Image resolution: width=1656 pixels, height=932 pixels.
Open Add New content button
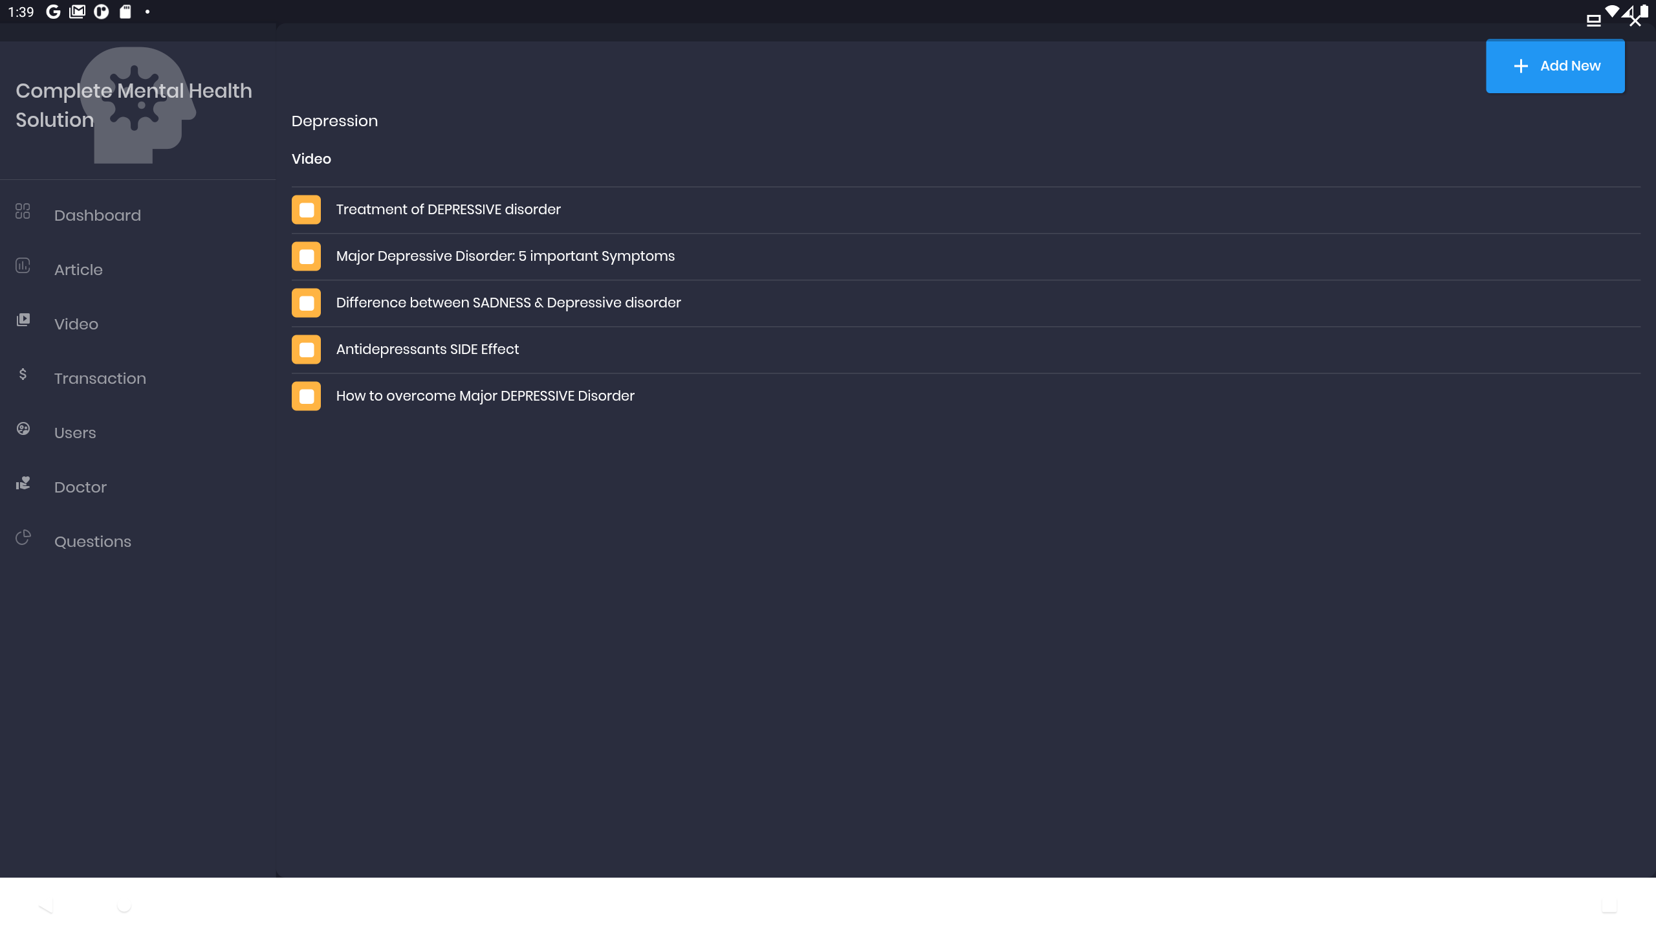[x=1555, y=66]
